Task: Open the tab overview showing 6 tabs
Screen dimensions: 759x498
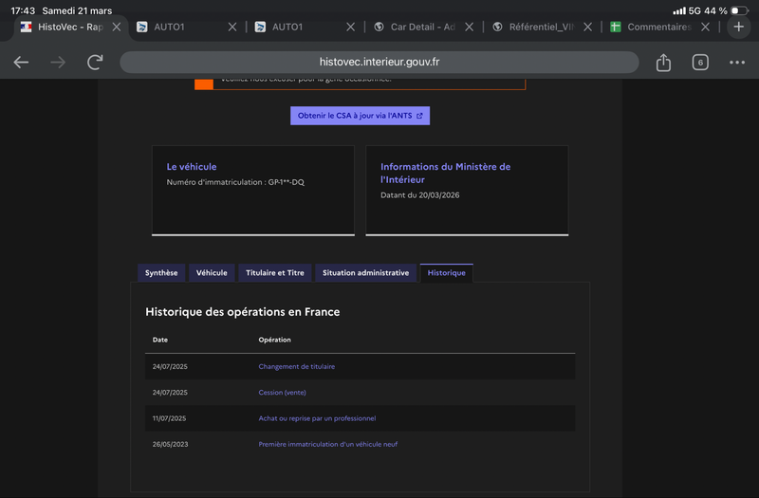Action: [x=700, y=63]
